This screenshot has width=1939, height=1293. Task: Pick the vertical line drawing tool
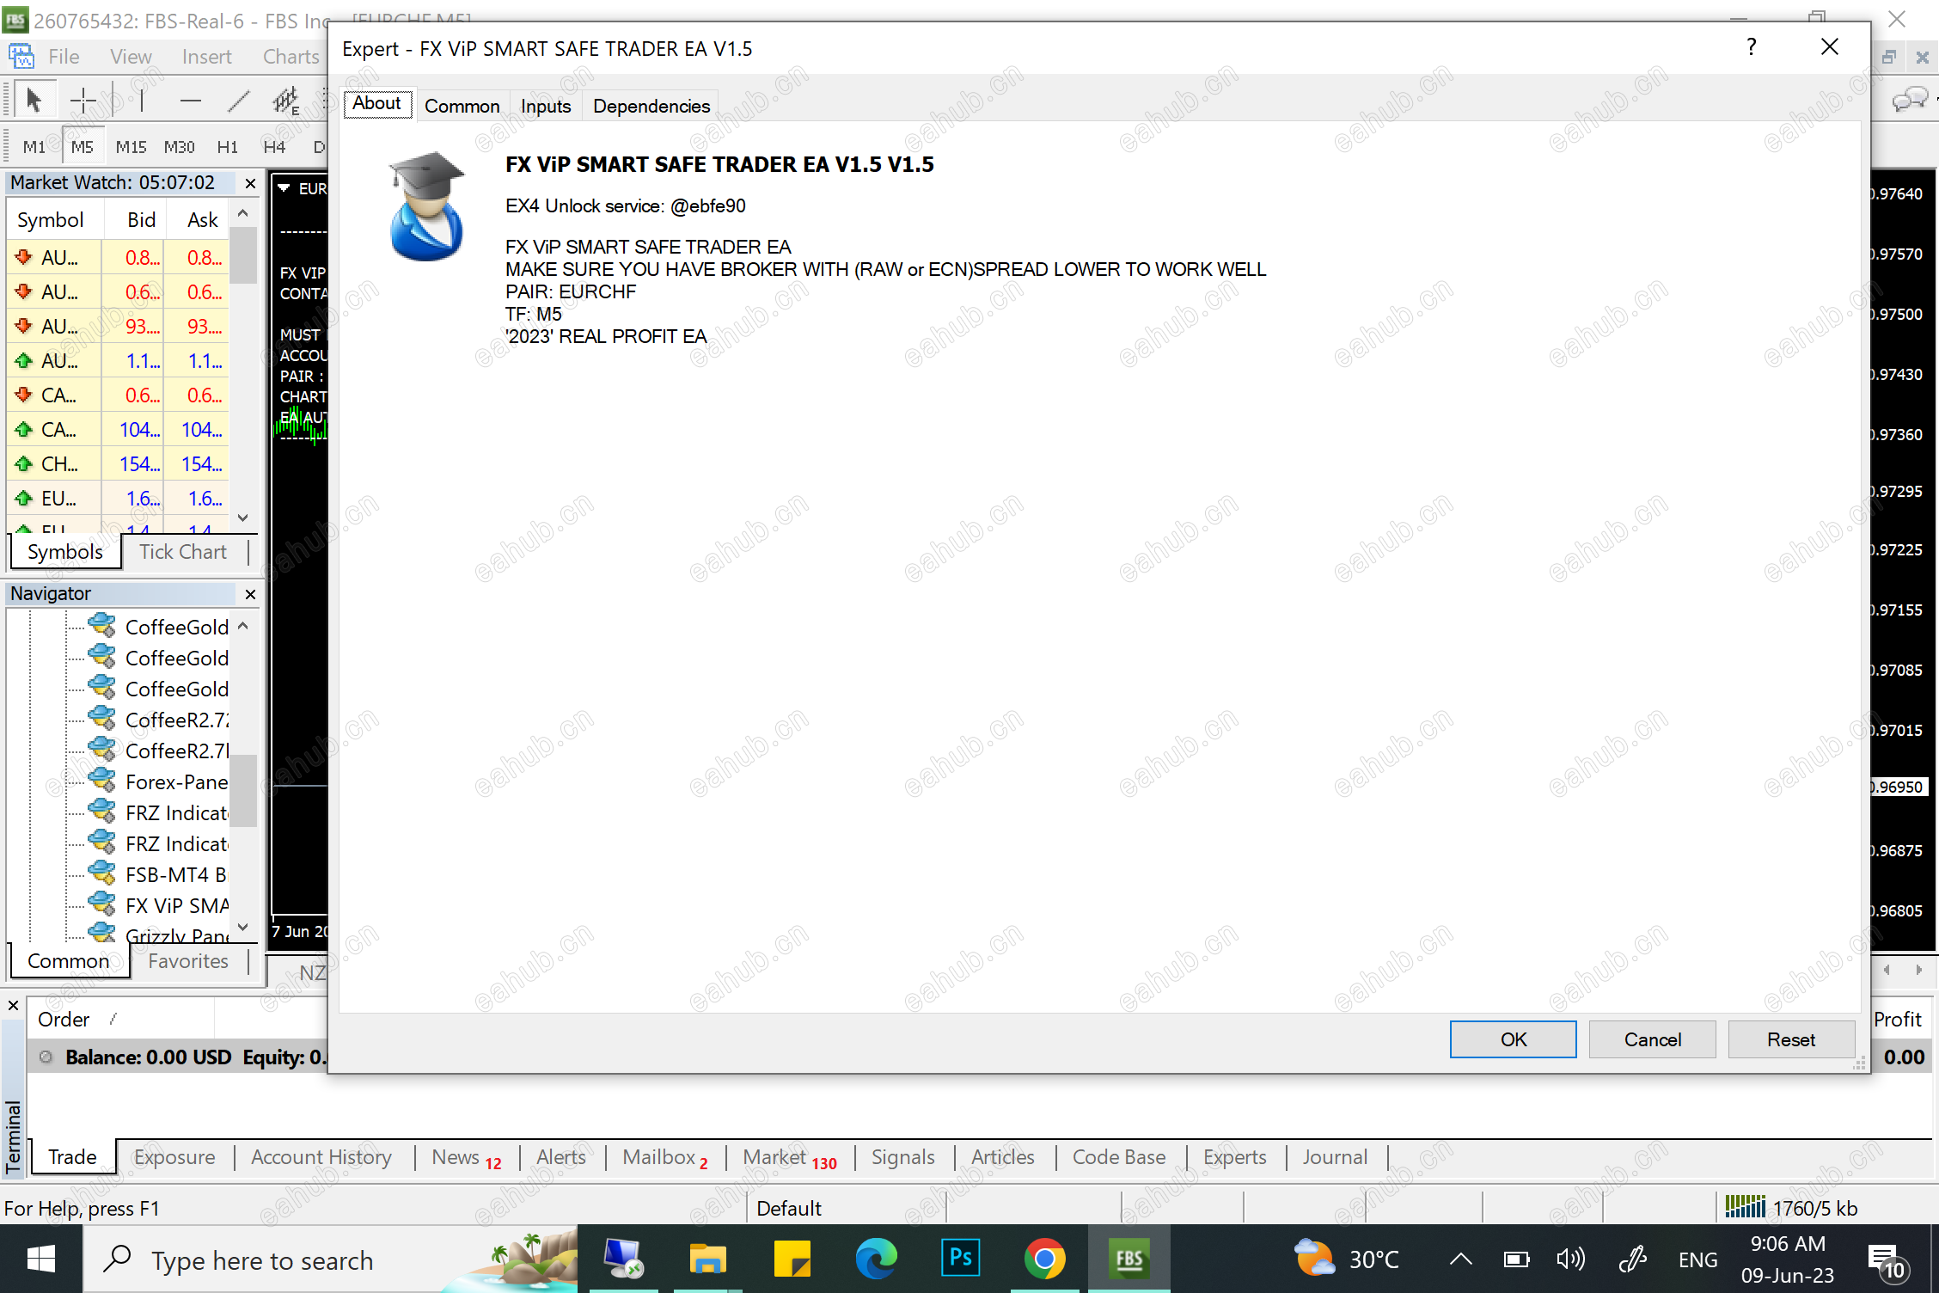click(142, 101)
